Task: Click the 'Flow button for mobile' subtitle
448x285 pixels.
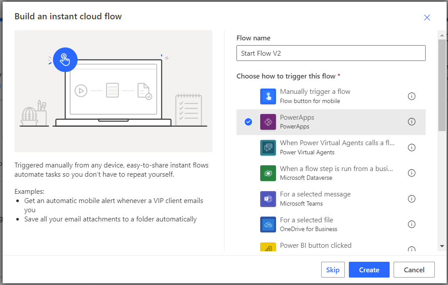Action: click(x=310, y=101)
